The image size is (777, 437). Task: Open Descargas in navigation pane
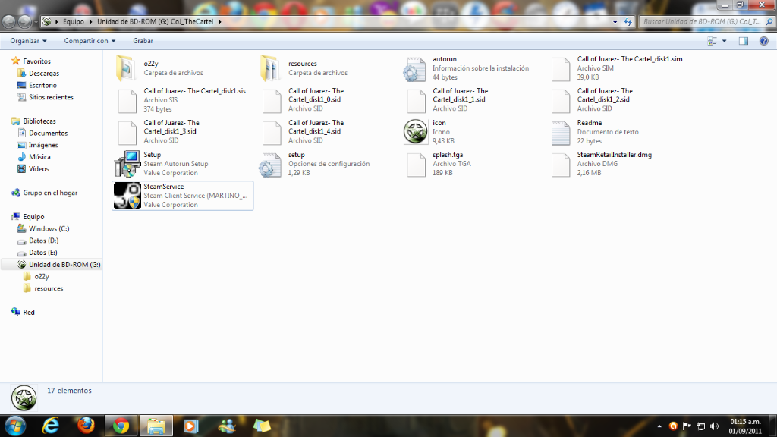[x=43, y=74]
